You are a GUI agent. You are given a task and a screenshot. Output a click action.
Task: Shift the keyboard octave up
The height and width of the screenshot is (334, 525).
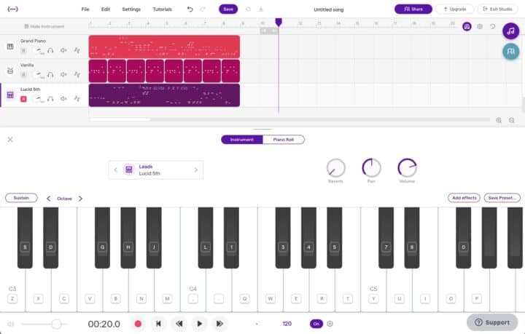(80, 198)
